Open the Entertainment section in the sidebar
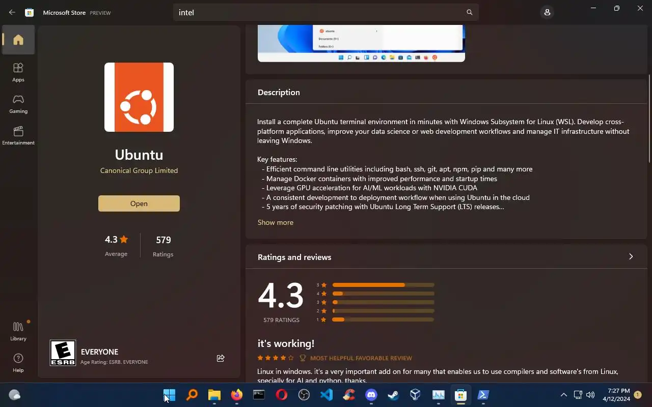Viewport: 652px width, 407px height. [x=18, y=135]
